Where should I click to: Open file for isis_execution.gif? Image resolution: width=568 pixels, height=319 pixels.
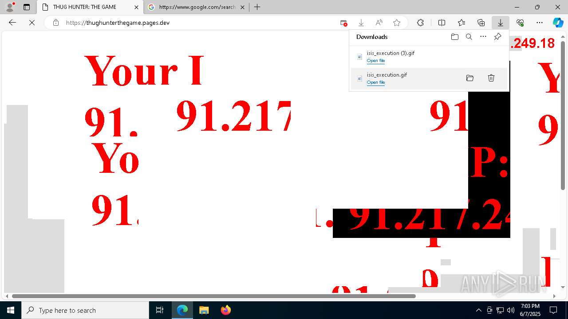point(376,82)
